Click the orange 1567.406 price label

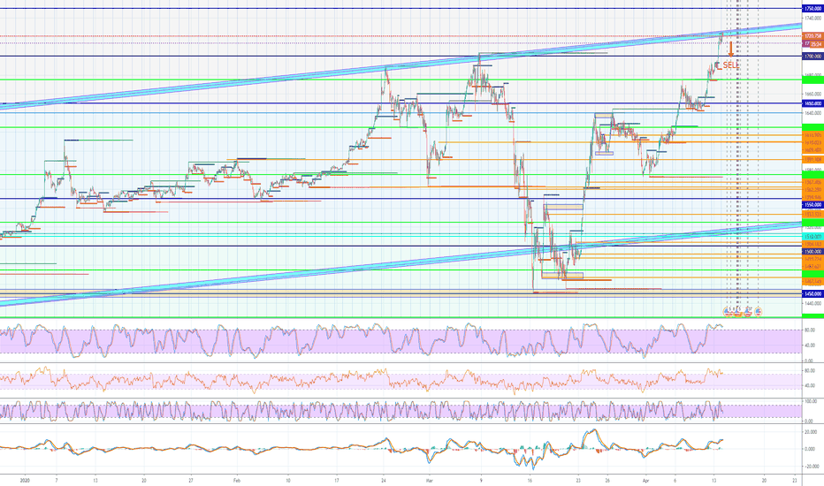coord(813,182)
